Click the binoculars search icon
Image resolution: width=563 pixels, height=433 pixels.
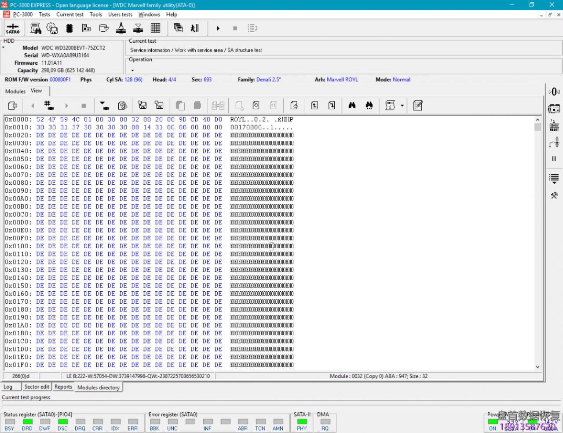[x=352, y=106]
